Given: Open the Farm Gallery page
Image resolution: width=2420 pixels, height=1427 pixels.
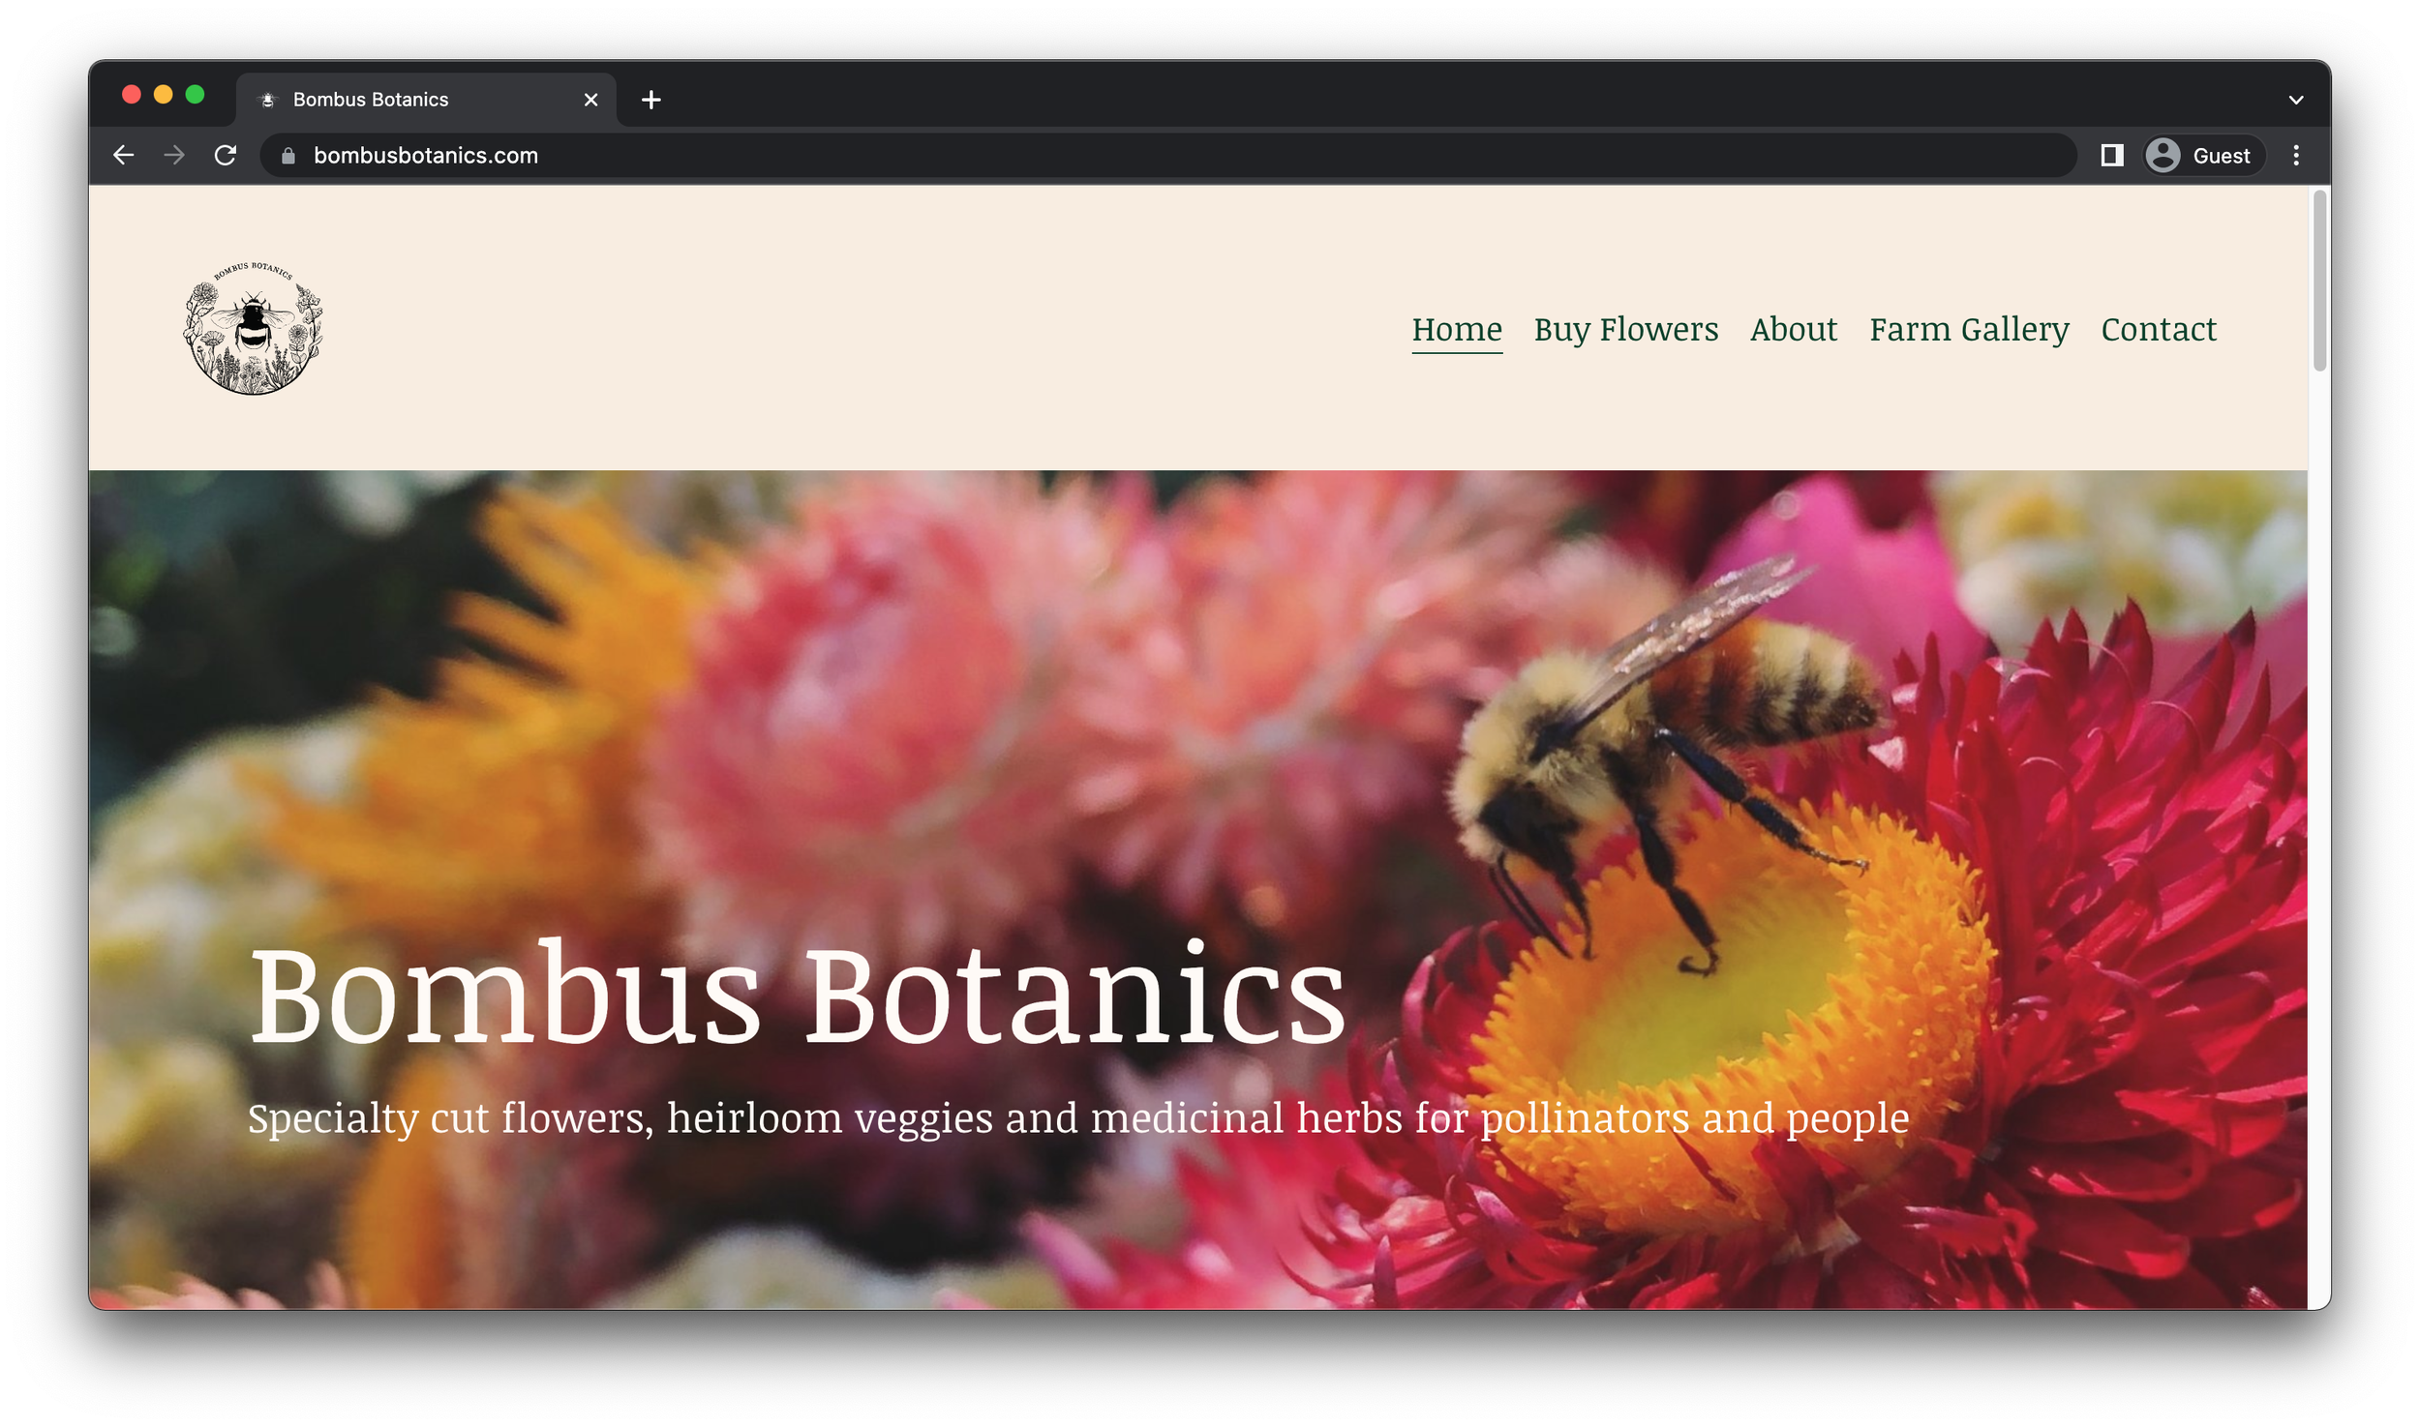Looking at the screenshot, I should coord(1968,329).
